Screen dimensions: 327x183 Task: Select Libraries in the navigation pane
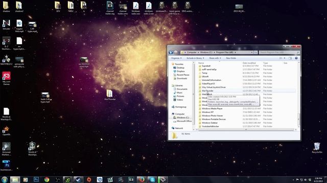[177, 85]
